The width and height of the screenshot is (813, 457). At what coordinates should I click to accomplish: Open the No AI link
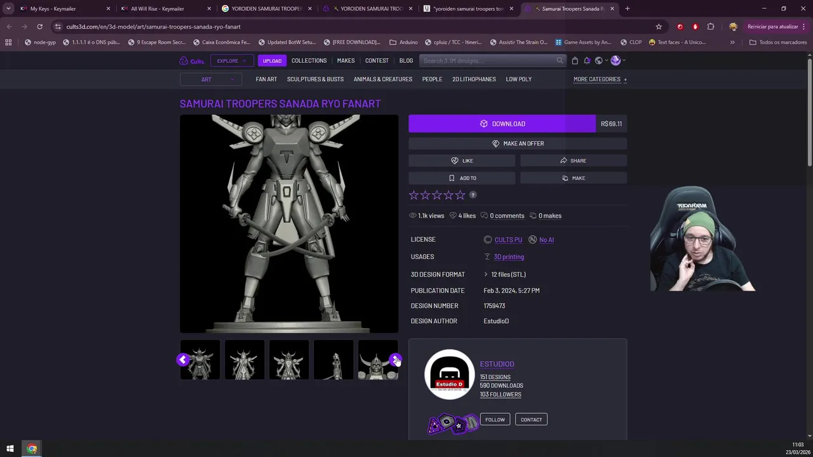coord(546,240)
